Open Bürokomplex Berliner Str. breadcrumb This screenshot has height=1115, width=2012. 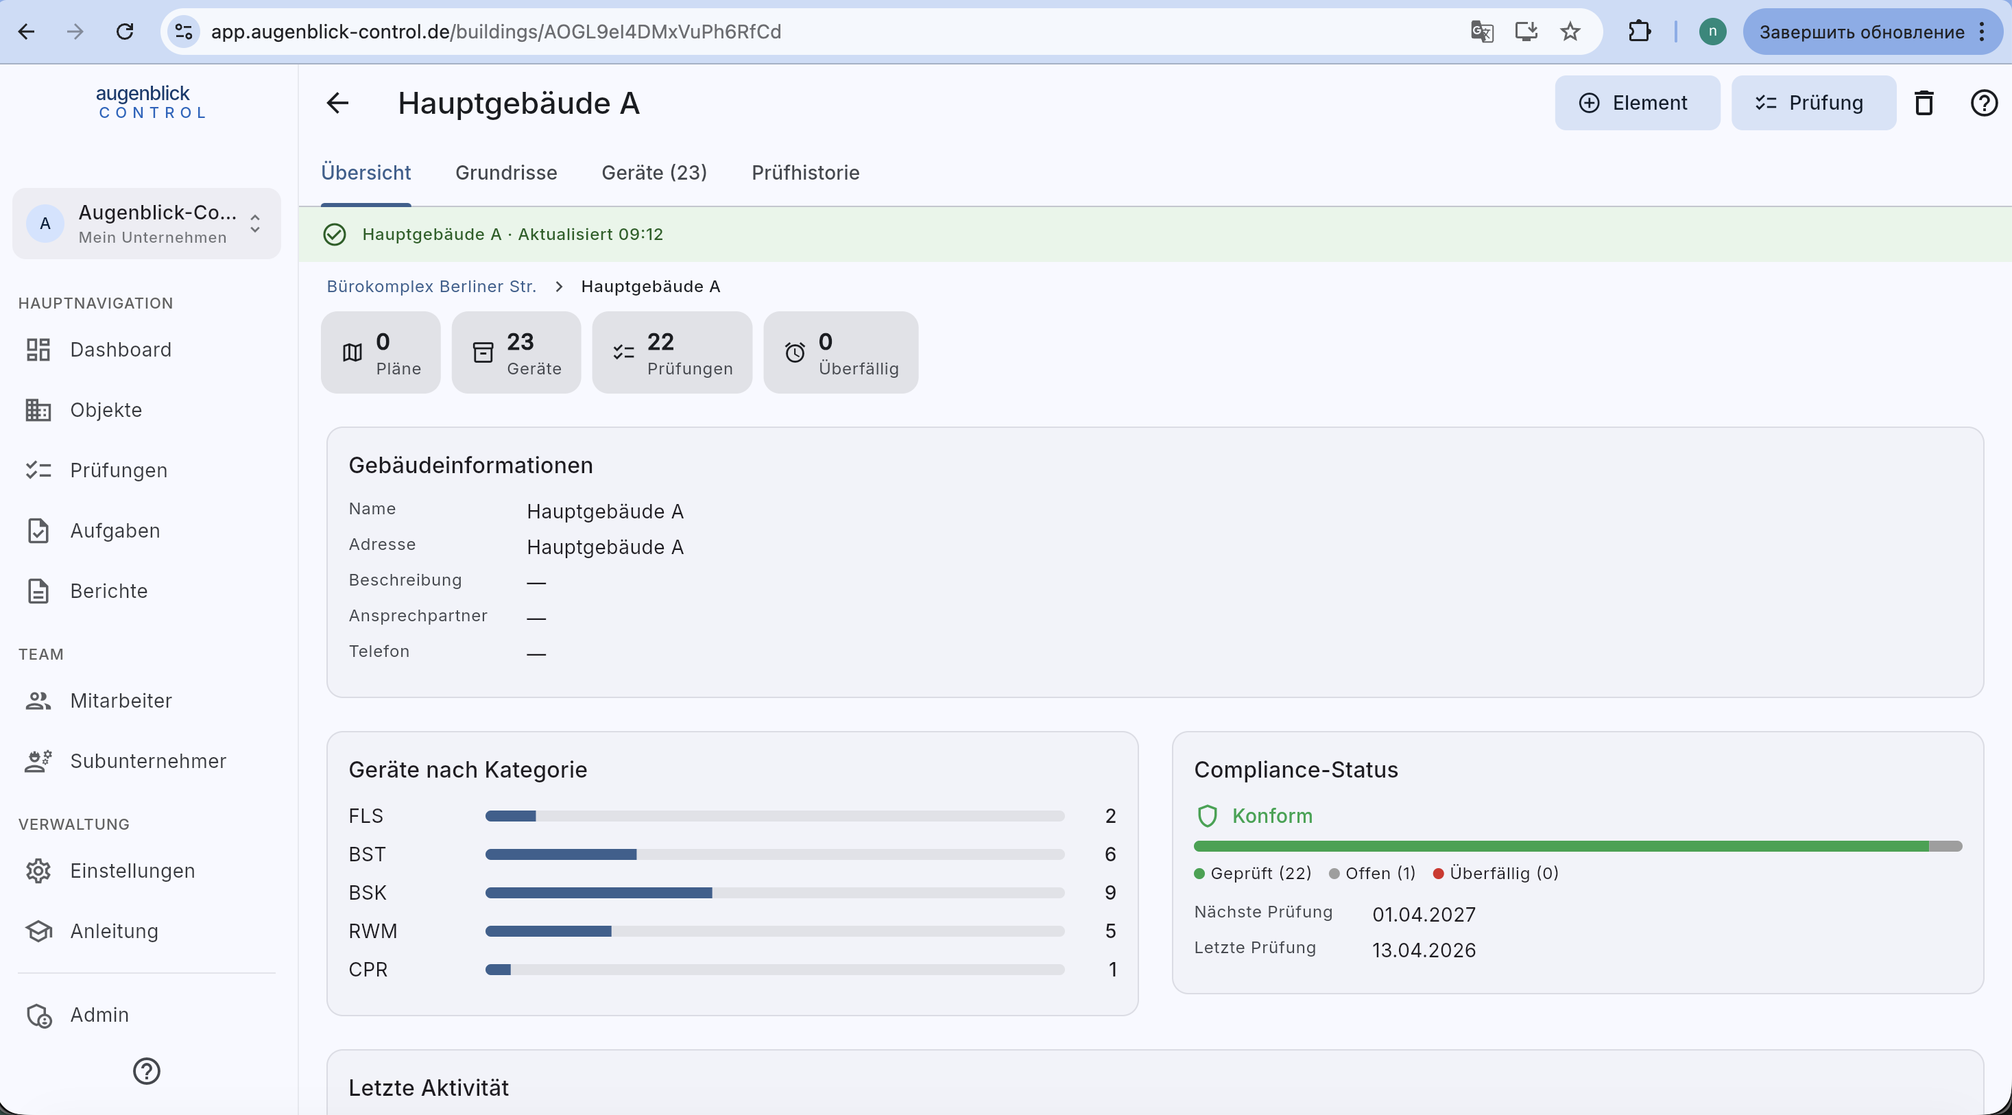(x=431, y=287)
